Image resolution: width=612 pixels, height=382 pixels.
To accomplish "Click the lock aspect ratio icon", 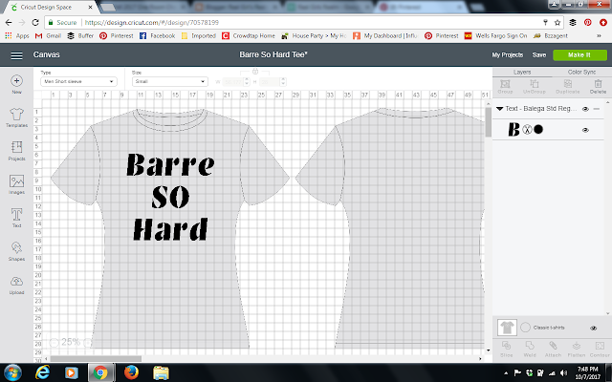I will coord(255,72).
